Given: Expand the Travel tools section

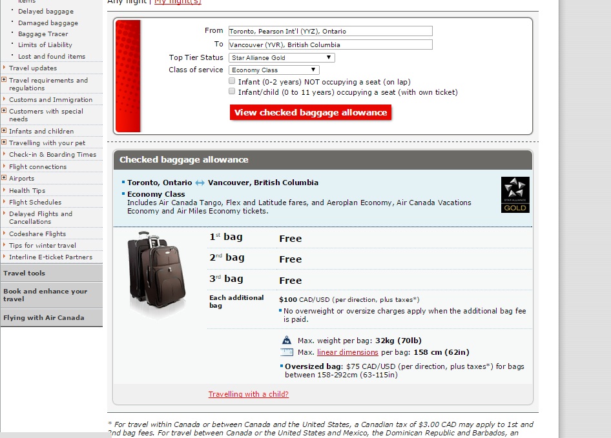Looking at the screenshot, I should point(52,274).
